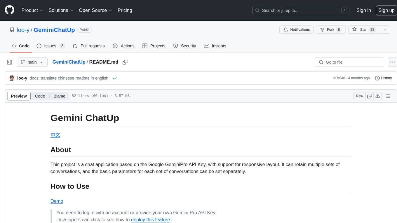The height and width of the screenshot is (223, 397).
Task: Click the About heading
Action: click(x=61, y=149)
